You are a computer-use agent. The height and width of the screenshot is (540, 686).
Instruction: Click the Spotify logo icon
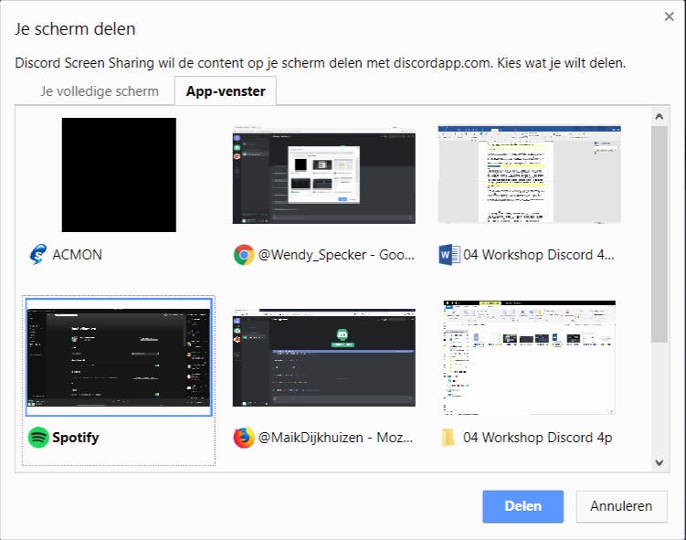(38, 437)
